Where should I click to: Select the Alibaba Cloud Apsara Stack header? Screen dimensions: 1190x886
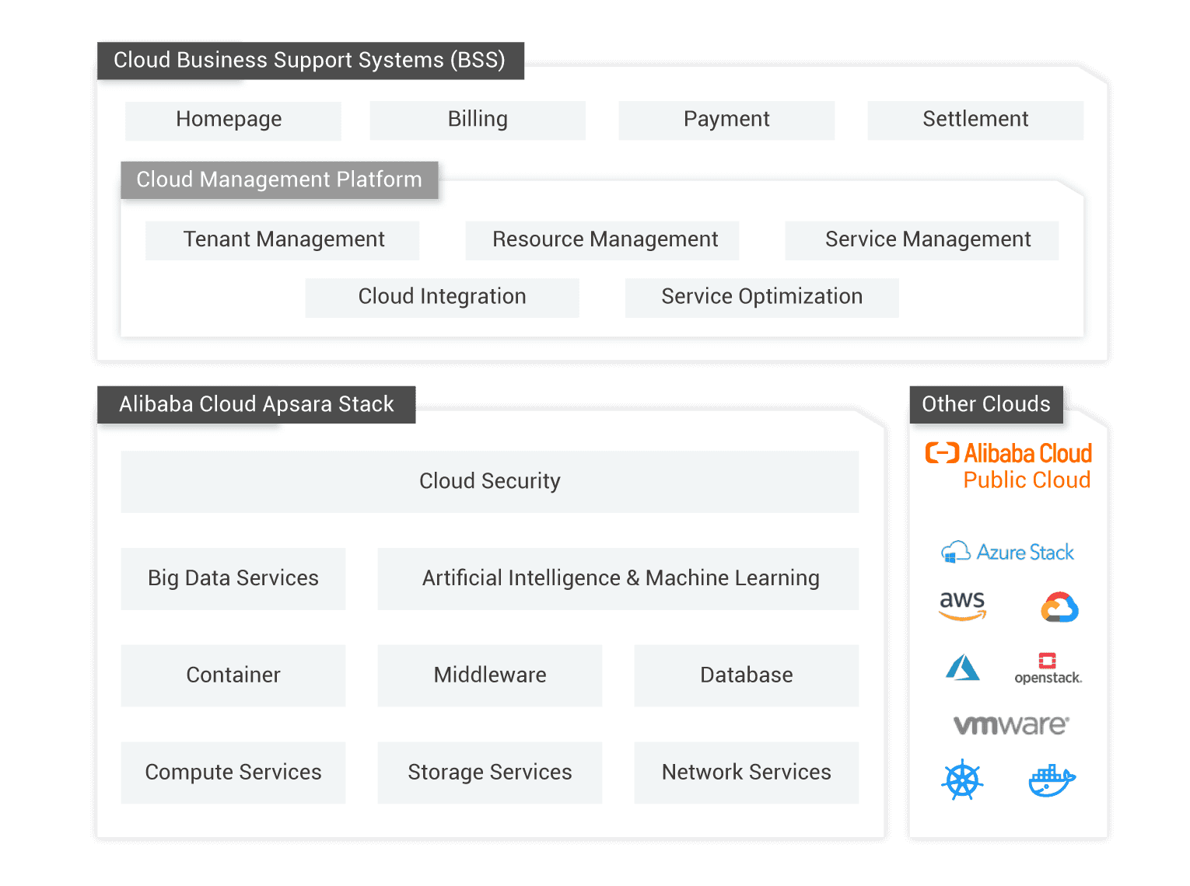point(256,404)
